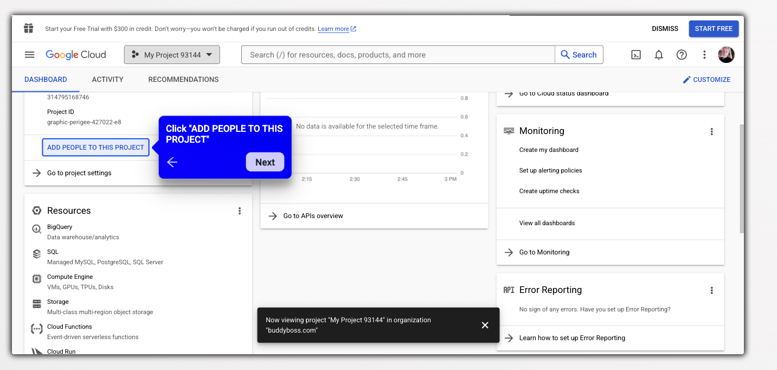Go to project settings

point(79,173)
